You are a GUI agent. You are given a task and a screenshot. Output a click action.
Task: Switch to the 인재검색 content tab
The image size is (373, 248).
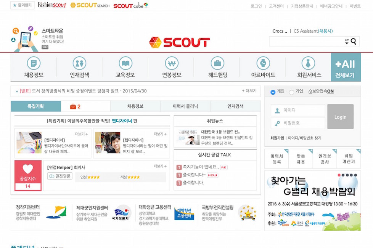[235, 107]
